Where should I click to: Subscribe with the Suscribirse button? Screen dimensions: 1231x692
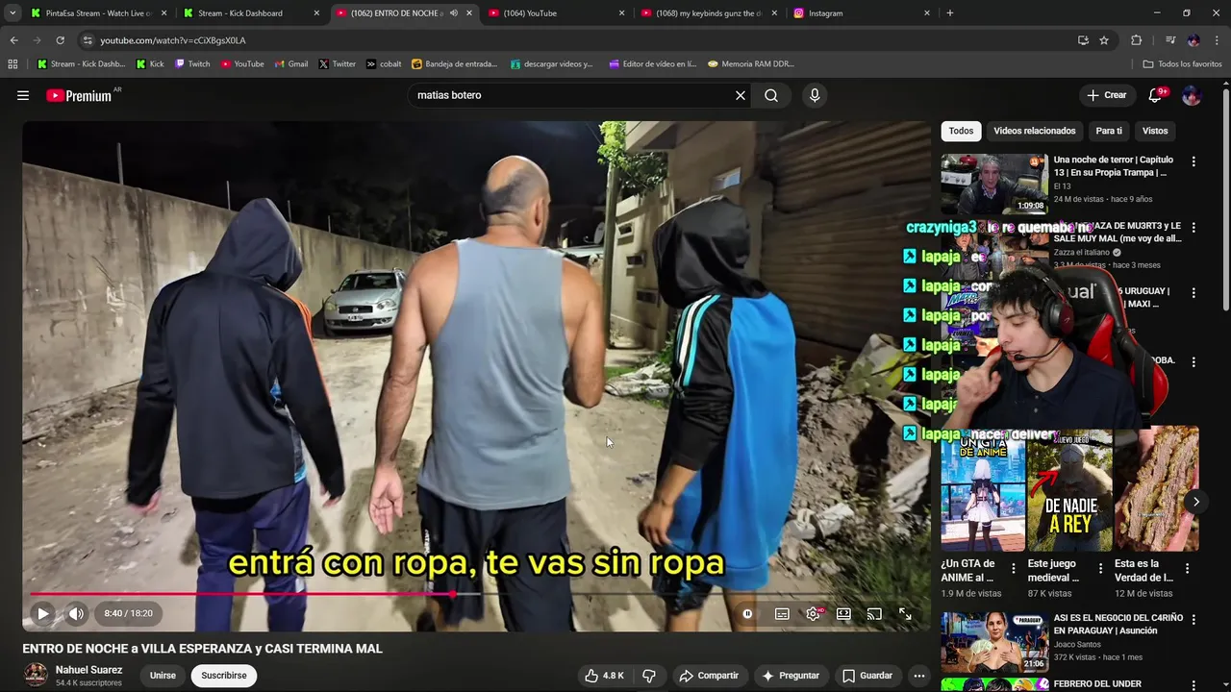pos(224,676)
